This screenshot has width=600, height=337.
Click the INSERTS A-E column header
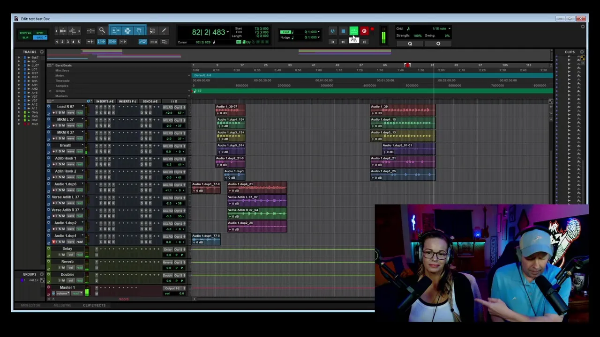[x=105, y=101]
